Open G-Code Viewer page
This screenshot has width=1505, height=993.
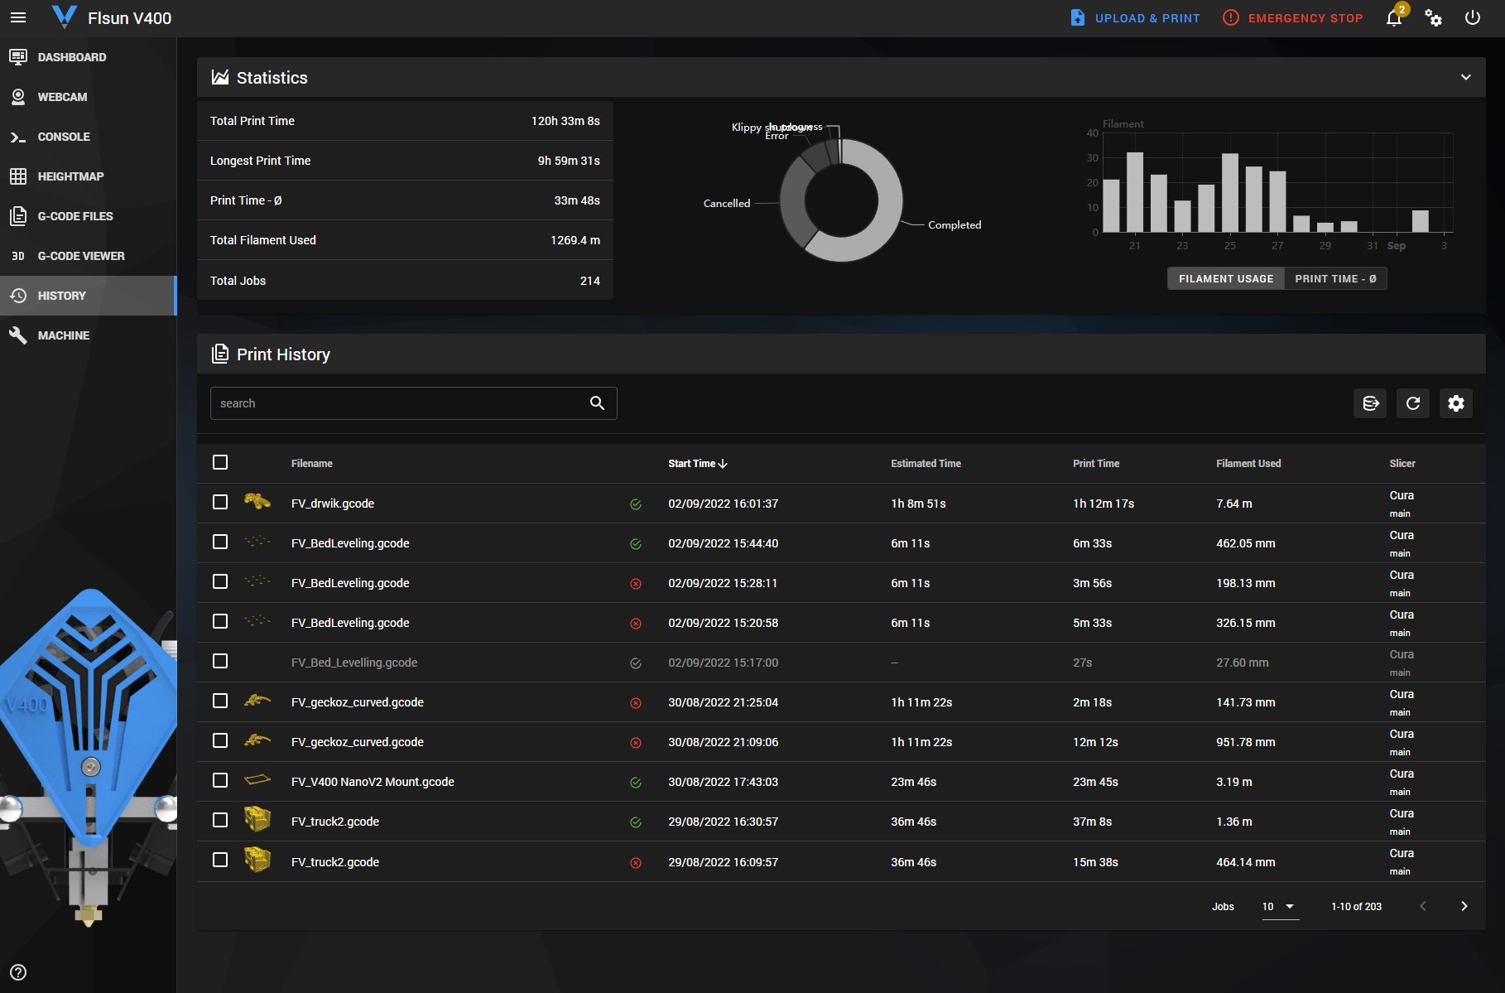(x=88, y=256)
